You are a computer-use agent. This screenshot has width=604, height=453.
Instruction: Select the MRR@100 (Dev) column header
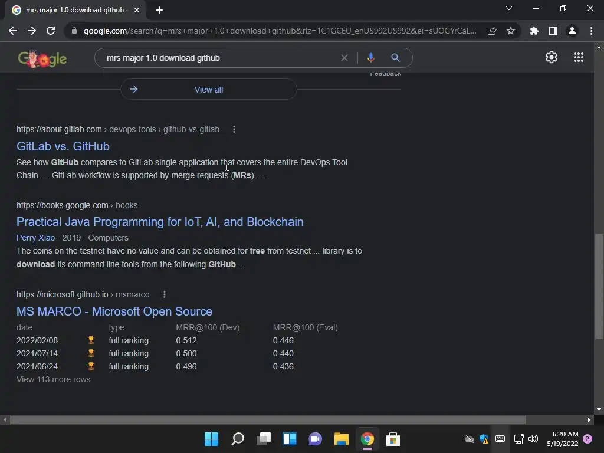[208, 327]
